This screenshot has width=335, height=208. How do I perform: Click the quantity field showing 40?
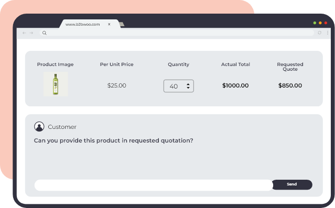click(179, 86)
